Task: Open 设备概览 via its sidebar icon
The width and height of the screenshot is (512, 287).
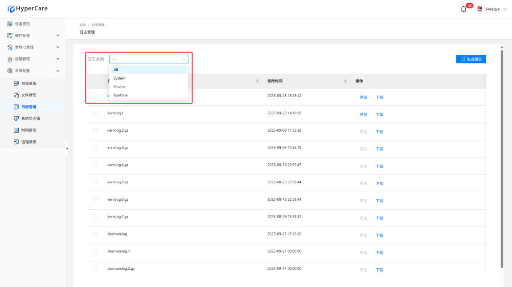Action: click(10, 24)
